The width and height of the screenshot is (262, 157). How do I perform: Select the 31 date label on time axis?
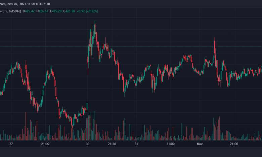(x=136, y=144)
